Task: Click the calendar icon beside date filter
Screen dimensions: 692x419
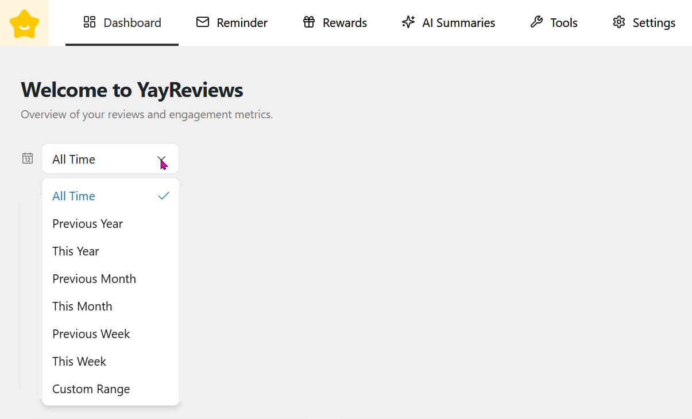Action: click(28, 158)
